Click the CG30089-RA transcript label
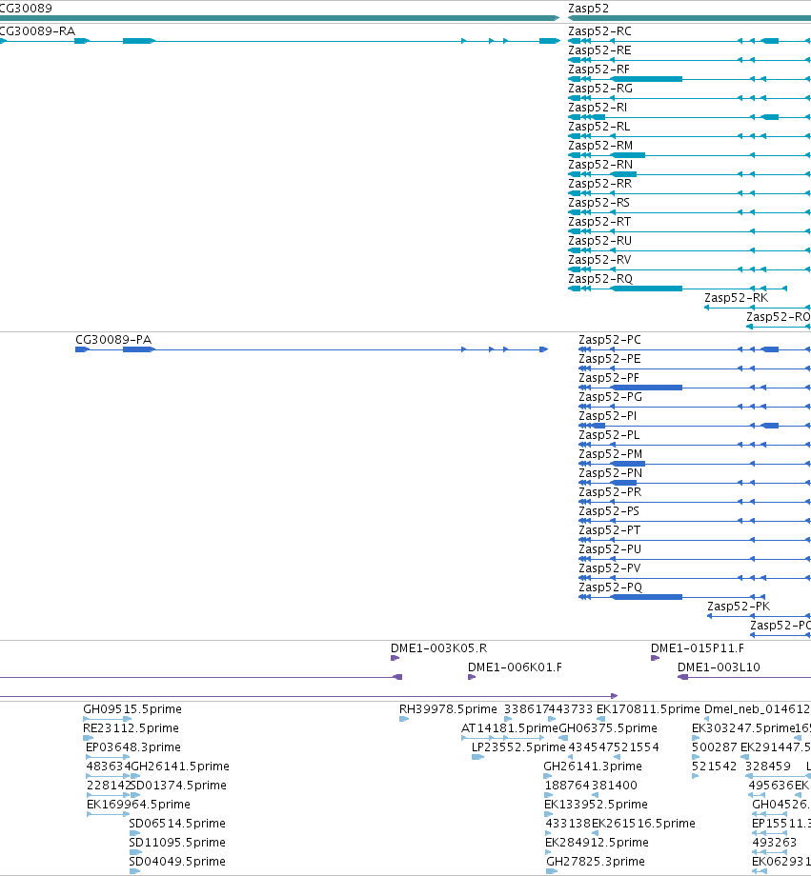This screenshot has width=811, height=876. tap(37, 31)
